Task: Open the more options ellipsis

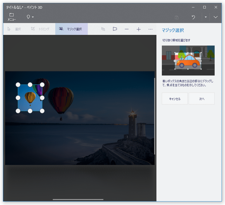Action: point(150,29)
